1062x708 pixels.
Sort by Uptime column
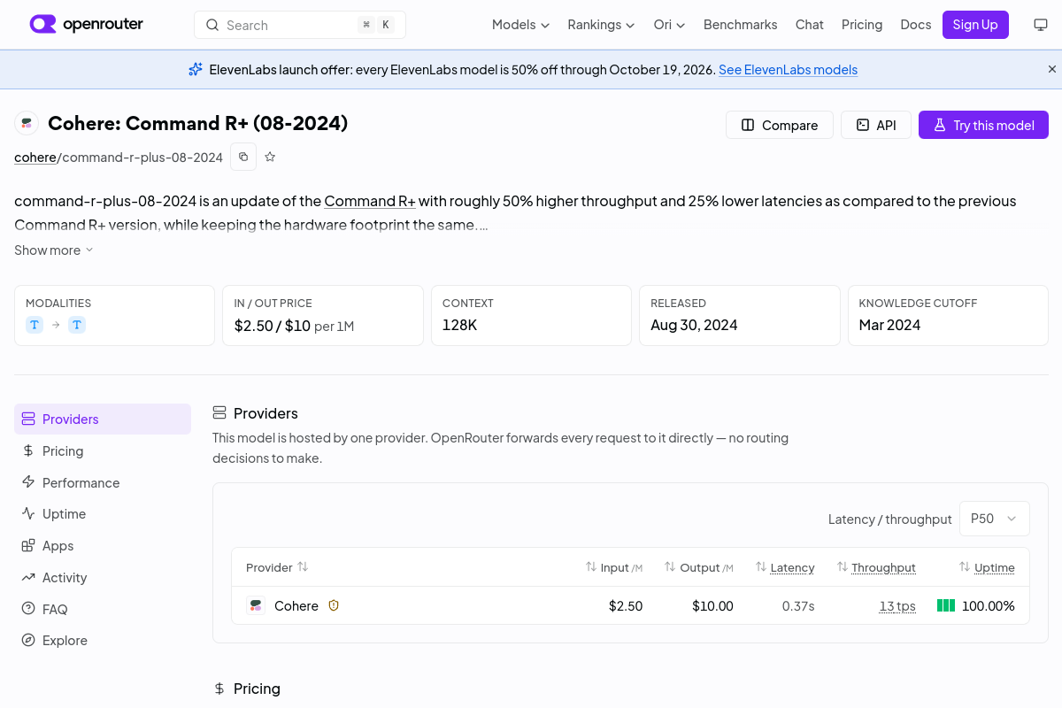point(987,567)
